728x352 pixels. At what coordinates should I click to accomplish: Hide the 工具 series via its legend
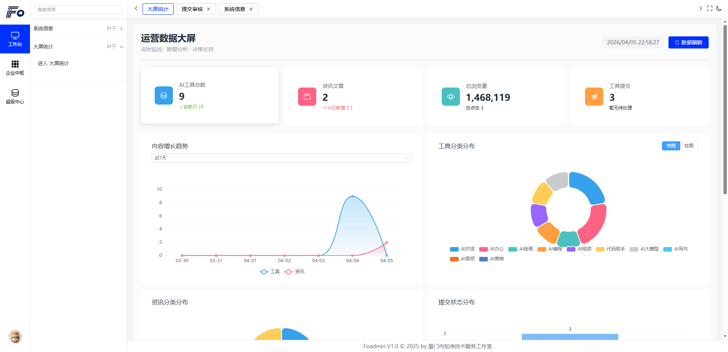pyautogui.click(x=269, y=272)
